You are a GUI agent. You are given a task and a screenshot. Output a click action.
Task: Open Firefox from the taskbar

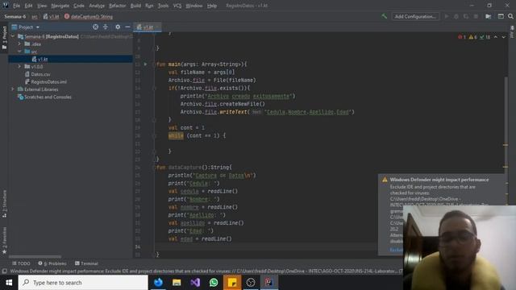coord(158,283)
